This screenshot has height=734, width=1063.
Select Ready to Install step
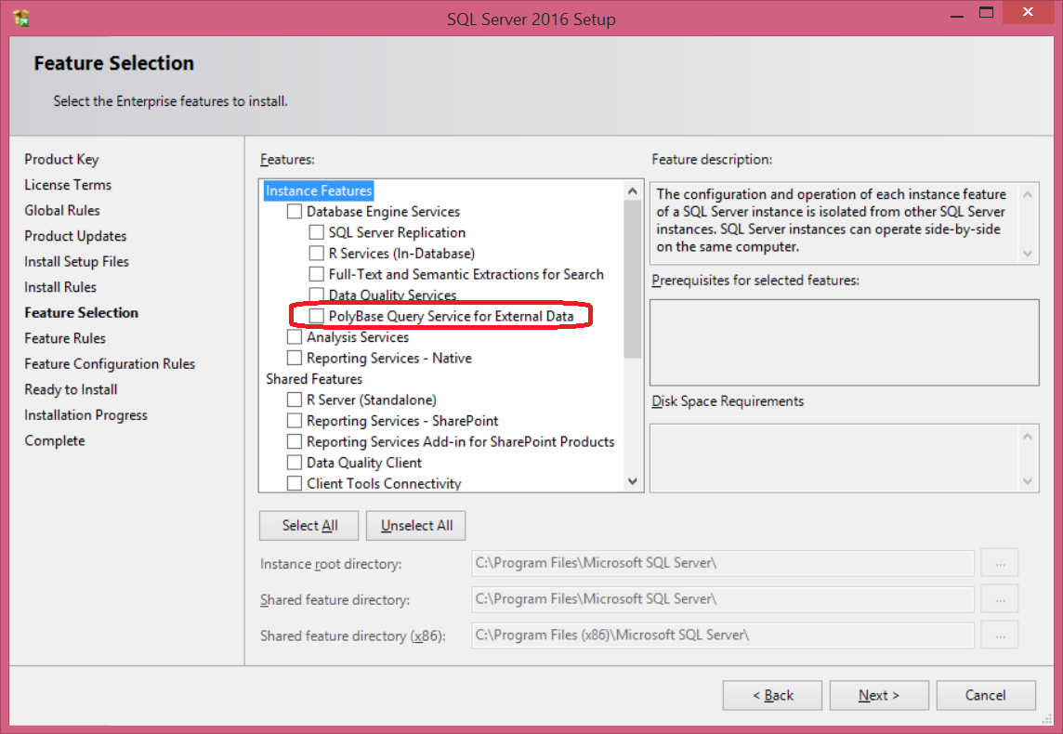click(72, 389)
